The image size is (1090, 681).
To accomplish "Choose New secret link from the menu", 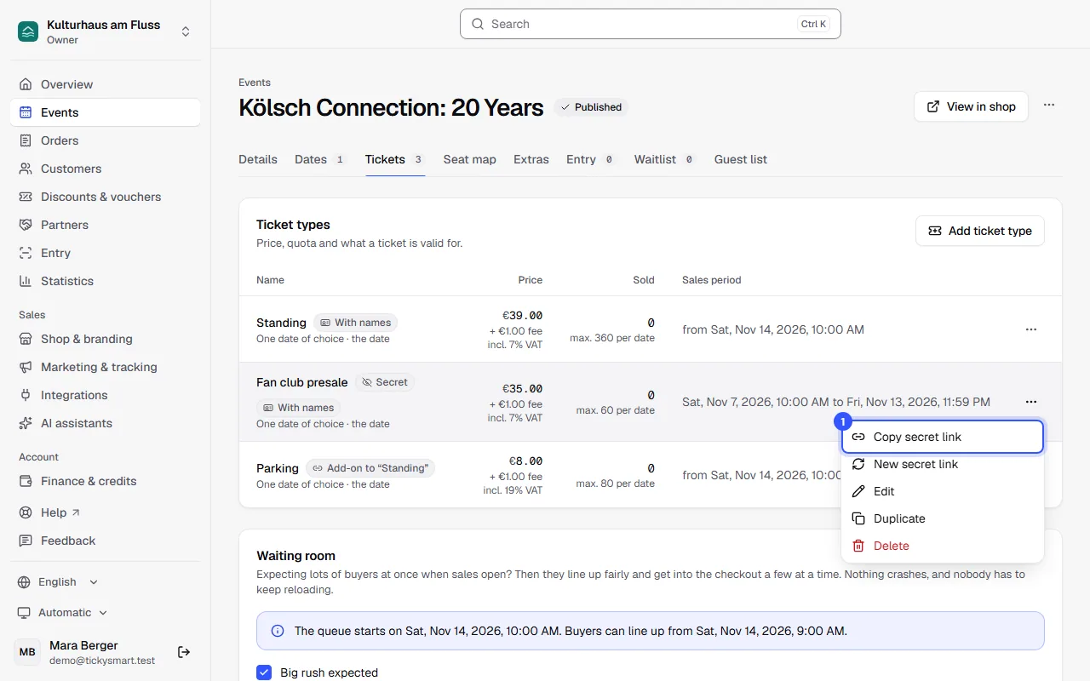I will [943, 464].
